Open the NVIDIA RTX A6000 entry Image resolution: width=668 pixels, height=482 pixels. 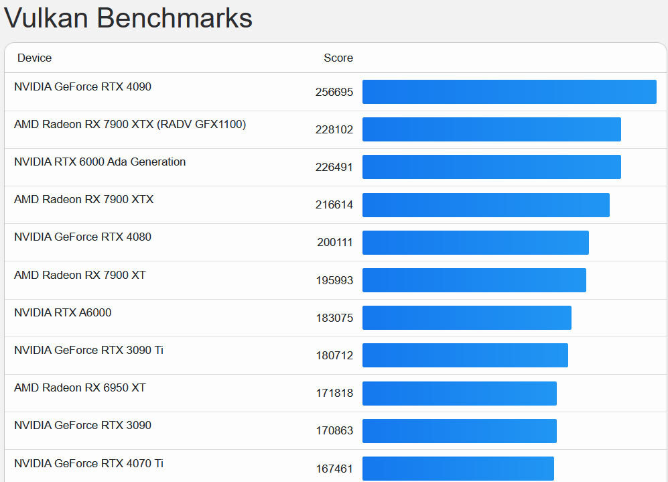pos(63,312)
